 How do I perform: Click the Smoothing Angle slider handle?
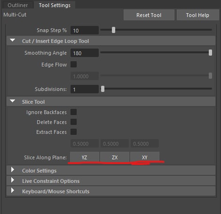210,53
